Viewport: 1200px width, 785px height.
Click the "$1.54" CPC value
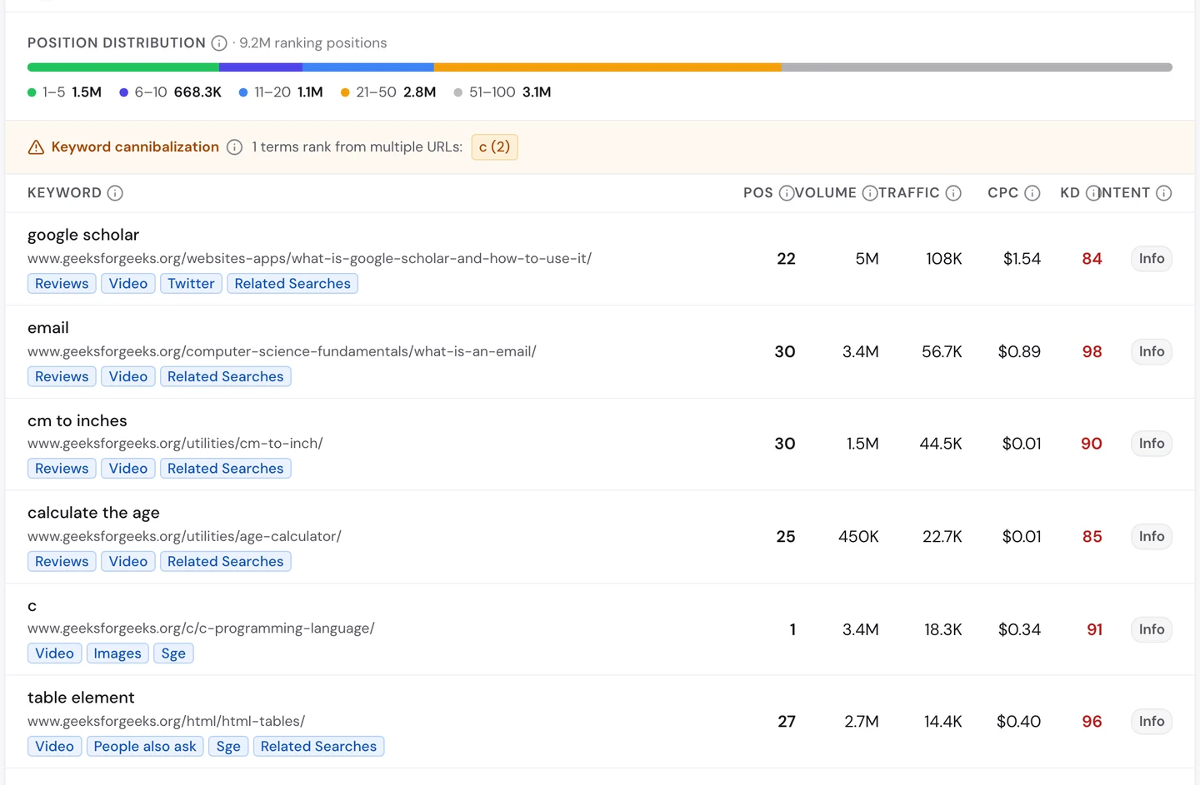1022,259
